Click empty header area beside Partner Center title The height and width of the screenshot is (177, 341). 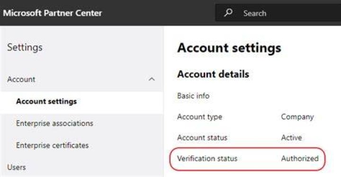tap(159, 13)
